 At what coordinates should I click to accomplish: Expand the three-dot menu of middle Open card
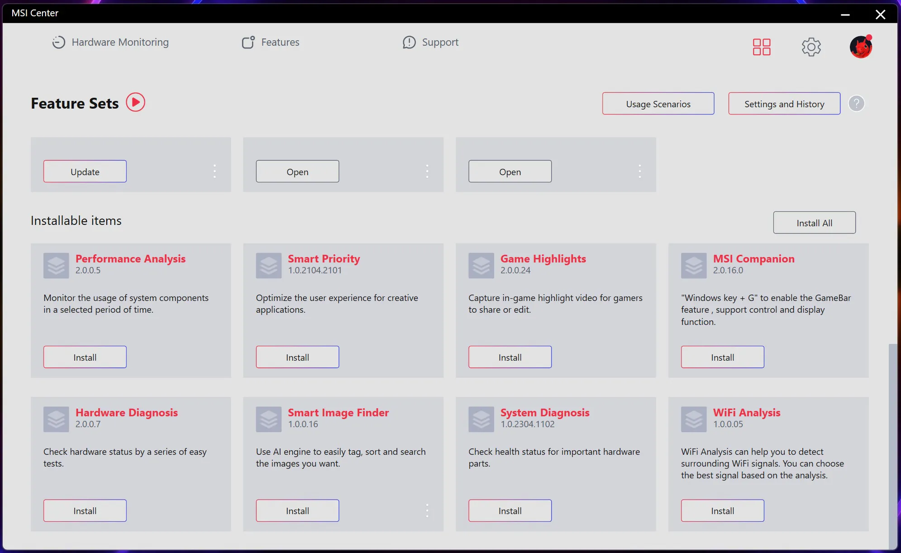click(x=427, y=171)
